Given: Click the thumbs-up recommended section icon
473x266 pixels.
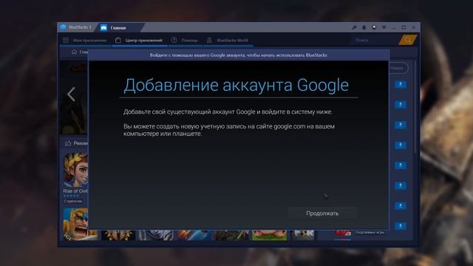Looking at the screenshot, I should 68,143.
